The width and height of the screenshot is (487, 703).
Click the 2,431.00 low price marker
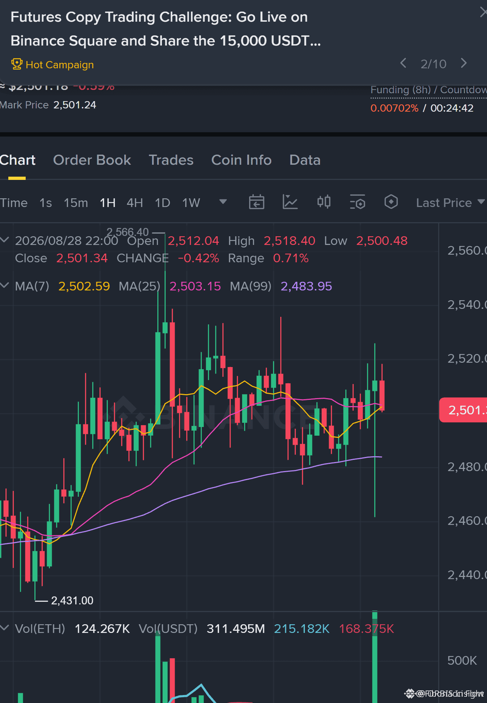click(x=72, y=600)
